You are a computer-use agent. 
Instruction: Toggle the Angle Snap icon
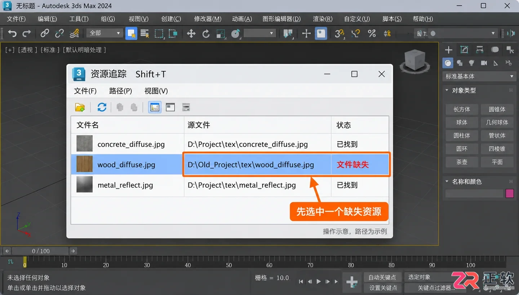coord(356,33)
